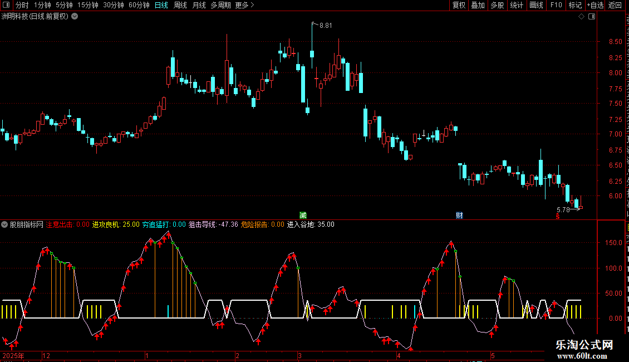
Task: Click month marker 5 on the time axis
Action: 493,356
